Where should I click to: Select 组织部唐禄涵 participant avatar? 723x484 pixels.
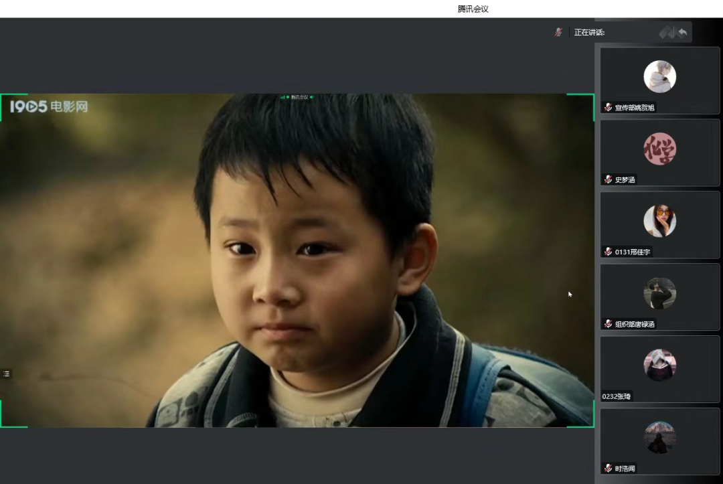pos(659,293)
